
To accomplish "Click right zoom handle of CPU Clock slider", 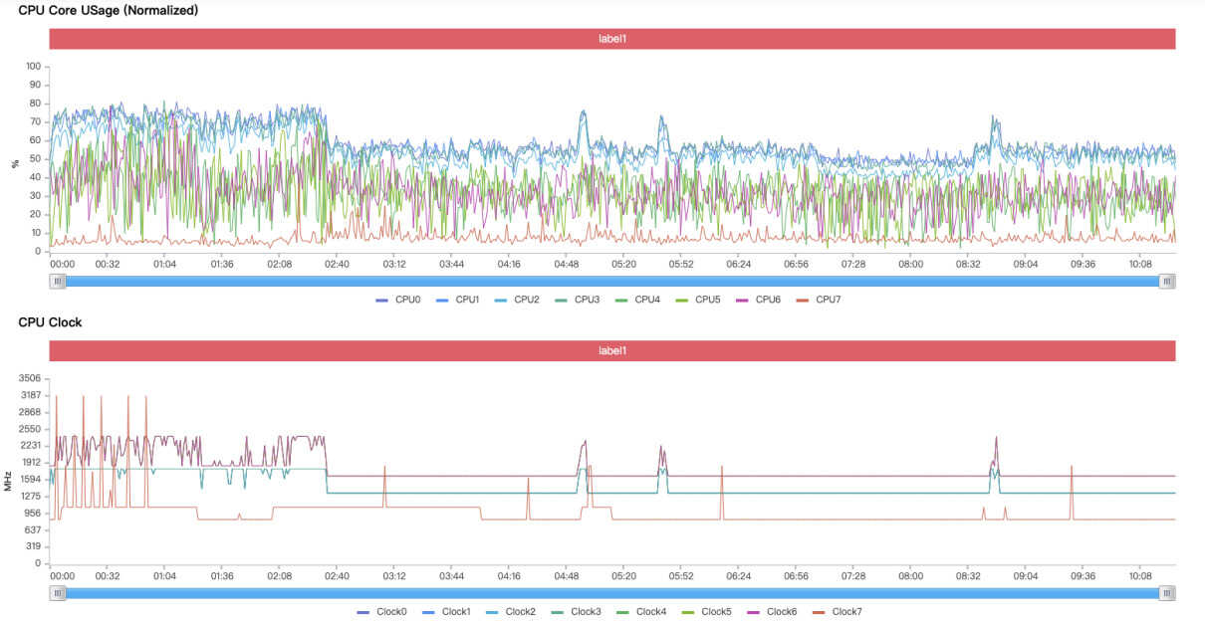I will pos(1167,593).
